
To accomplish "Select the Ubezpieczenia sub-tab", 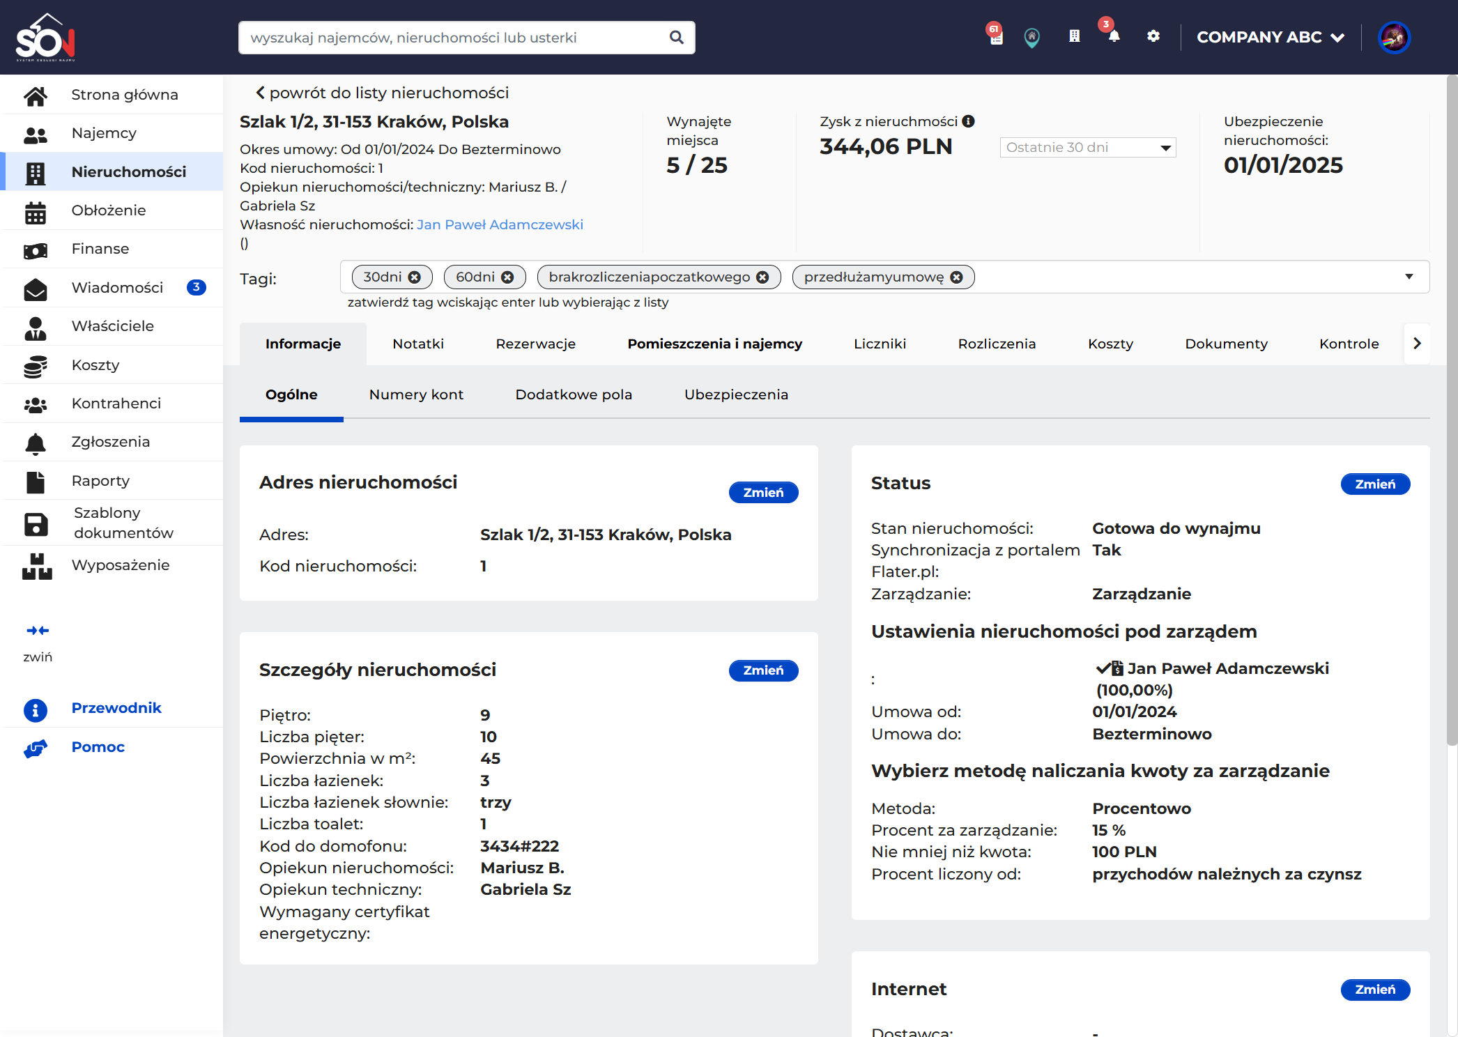I will [x=736, y=394].
